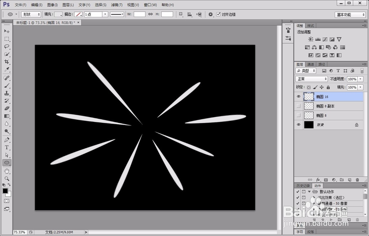Add a layer style via fx icon
Screen dimensions: 369x236
click(318, 180)
